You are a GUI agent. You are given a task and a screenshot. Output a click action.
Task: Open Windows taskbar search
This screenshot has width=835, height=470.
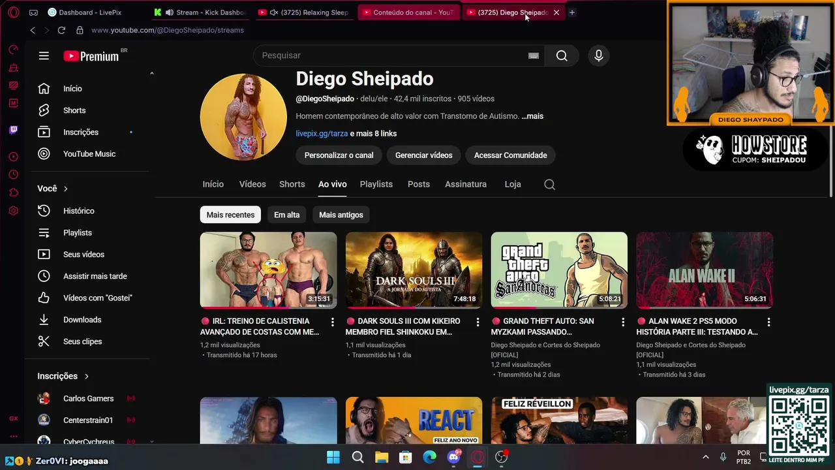[x=357, y=457]
